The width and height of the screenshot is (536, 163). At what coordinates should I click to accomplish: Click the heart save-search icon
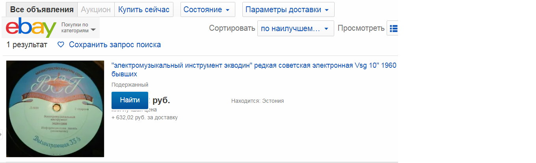(61, 45)
